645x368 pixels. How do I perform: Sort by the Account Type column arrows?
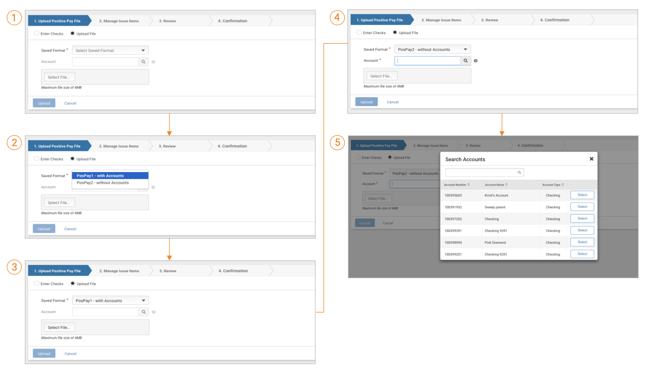tap(563, 185)
